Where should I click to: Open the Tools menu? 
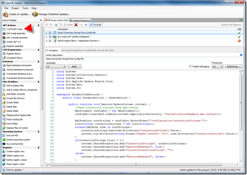(x=25, y=8)
